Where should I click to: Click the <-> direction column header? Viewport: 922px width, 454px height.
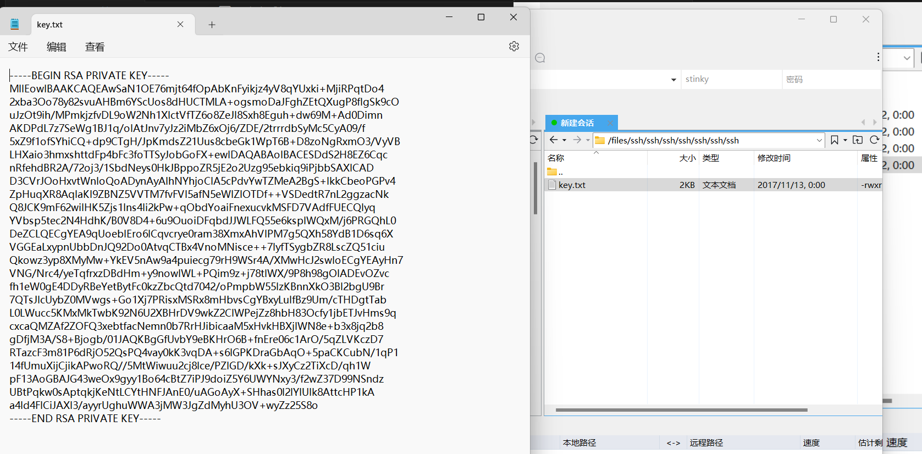coord(673,442)
